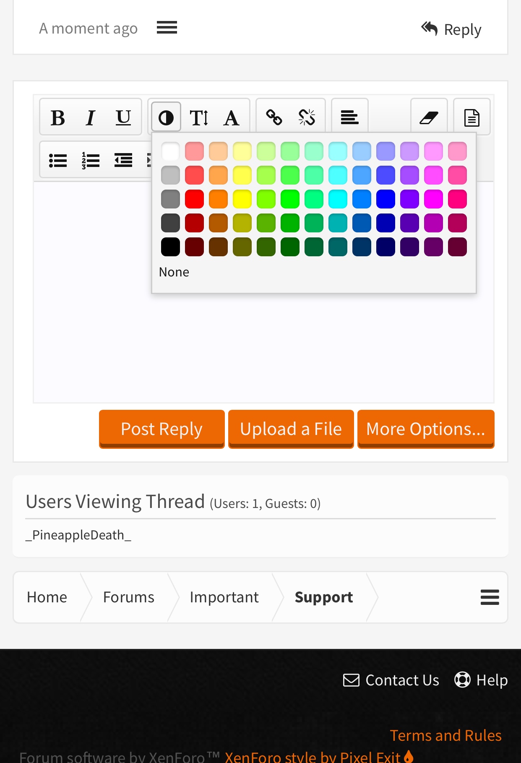Open the Support breadcrumb
This screenshot has width=521, height=763.
point(324,597)
